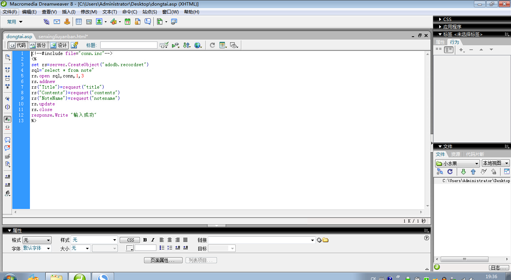511x280 pixels.
Task: Open the 样式 style dropdown
Action: [x=94, y=240]
